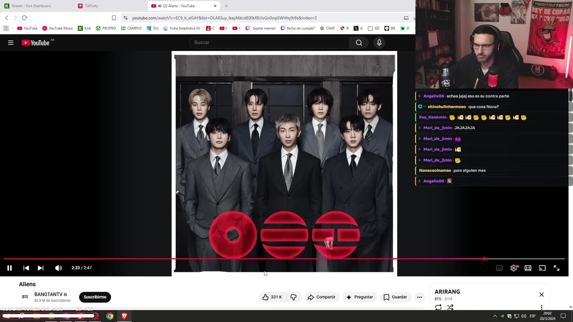The height and width of the screenshot is (322, 573).
Task: Open taskbar volume control
Action: tap(524, 316)
